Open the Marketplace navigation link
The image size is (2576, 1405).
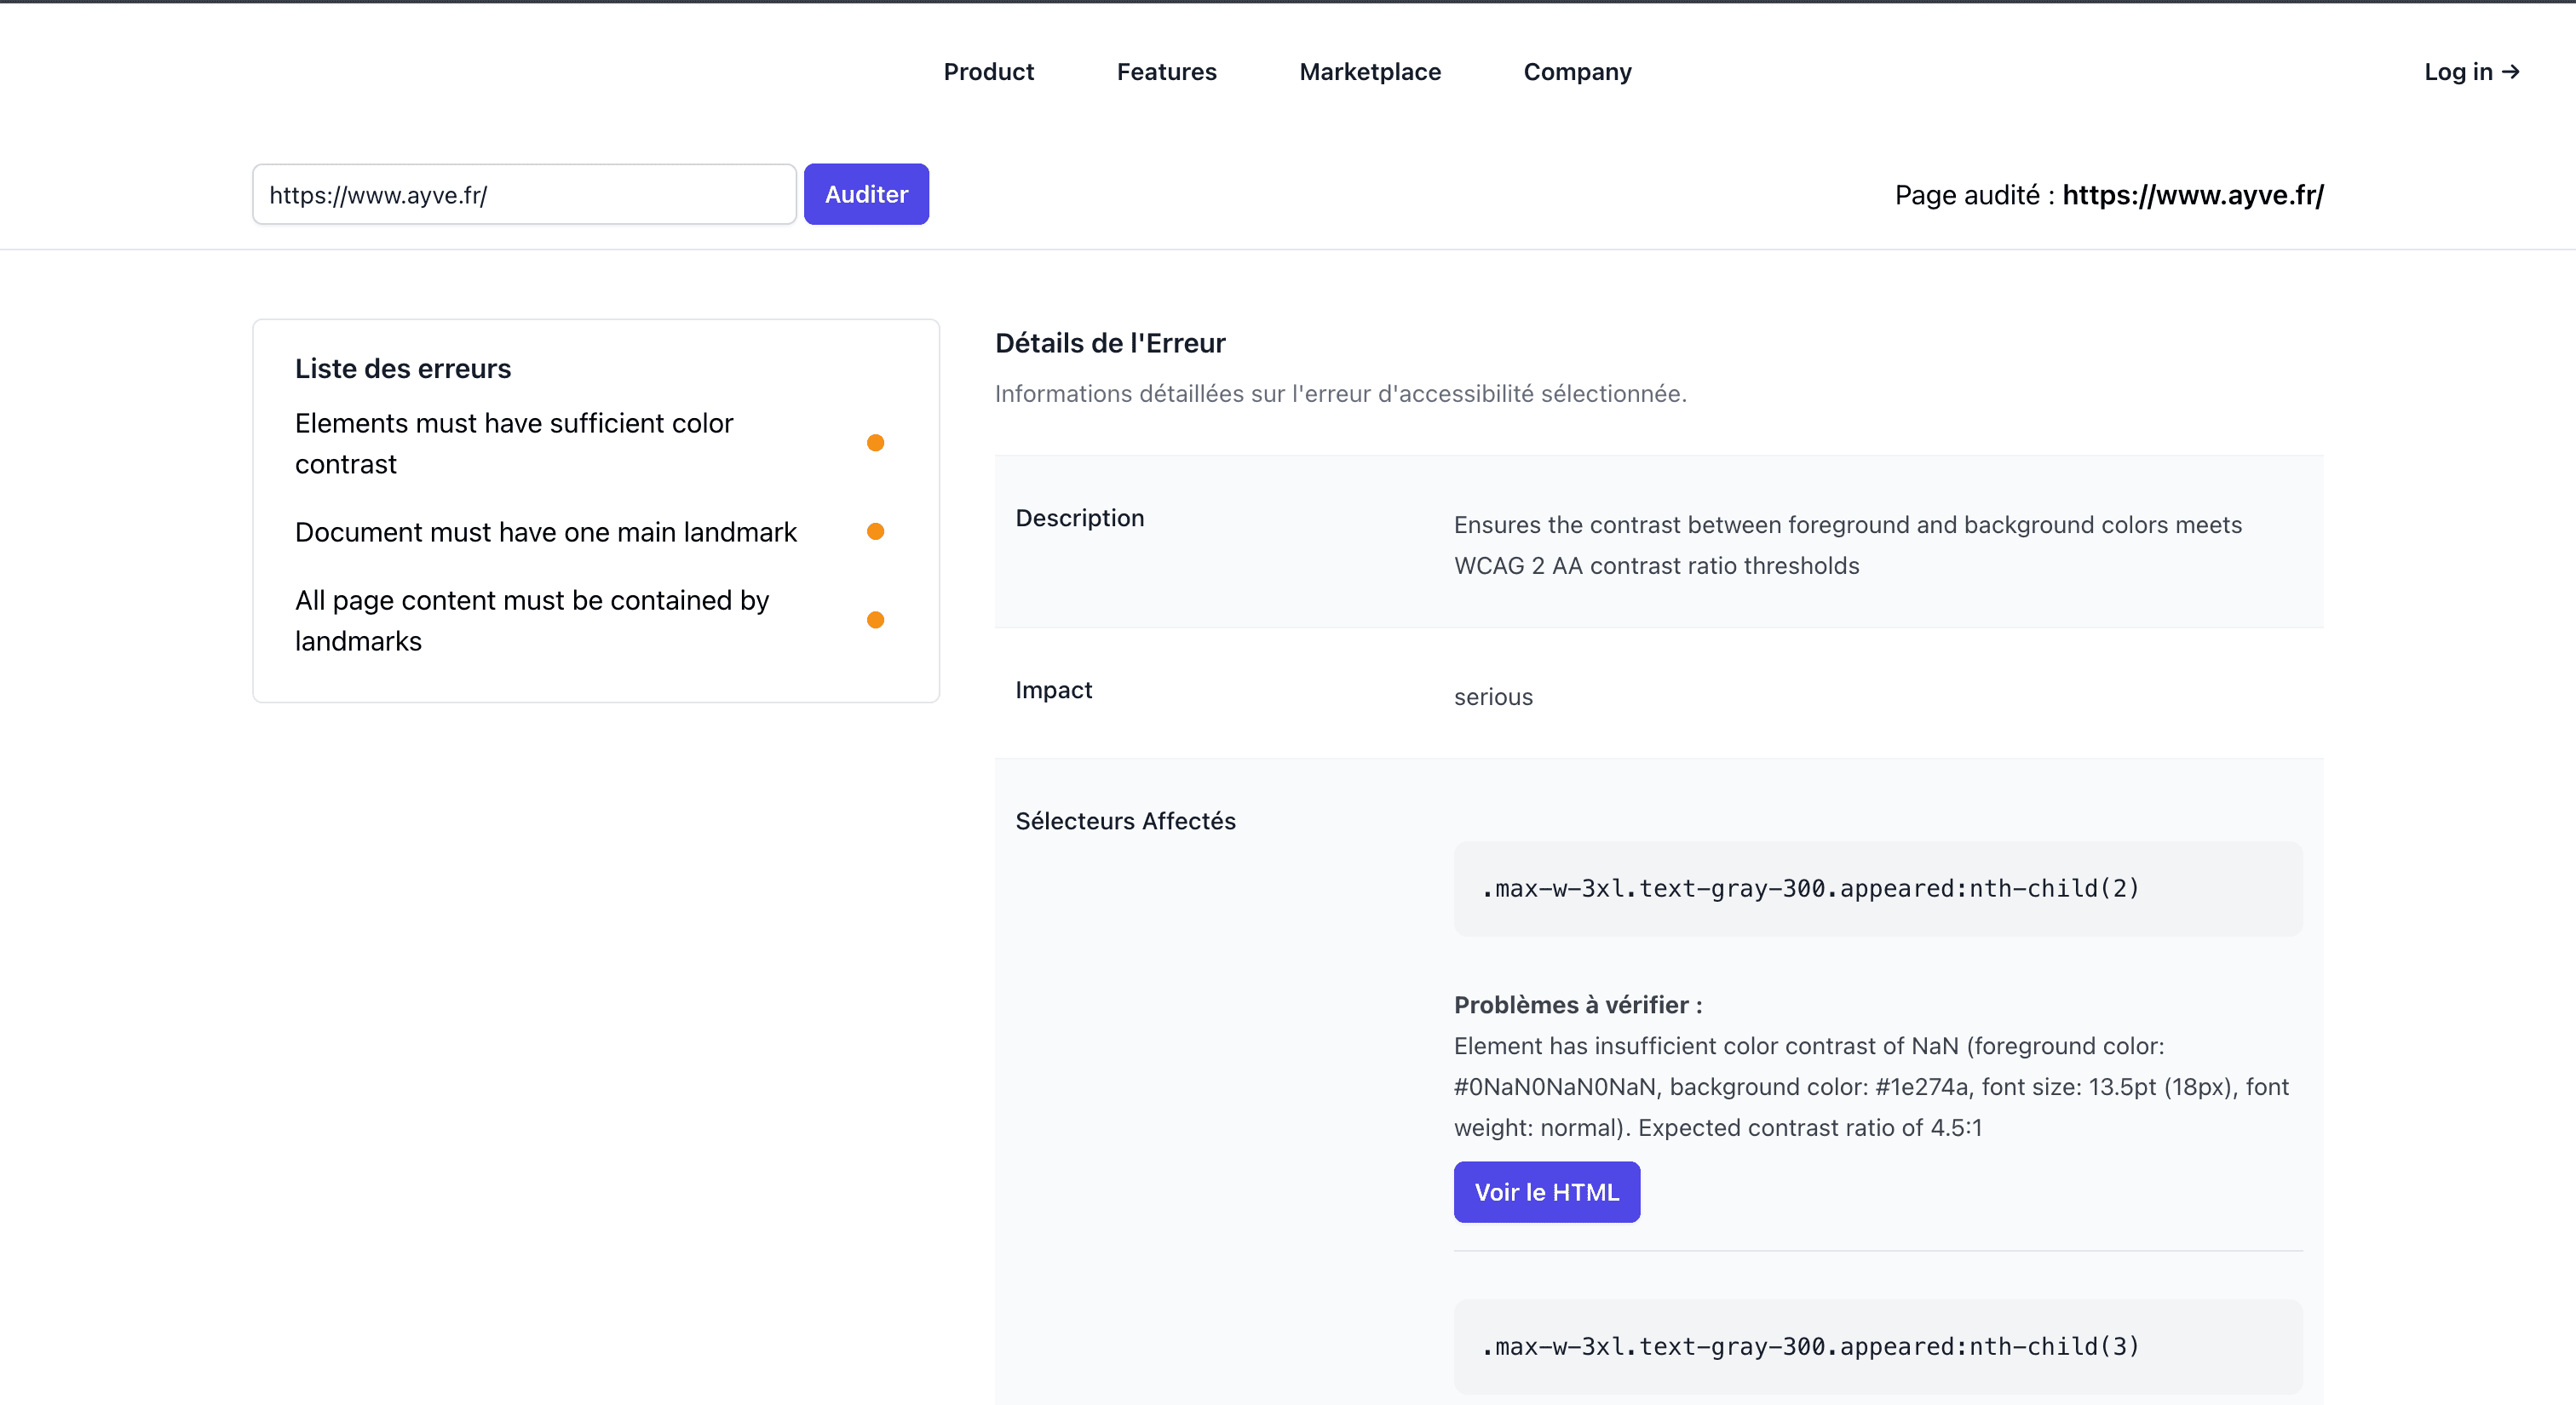click(1369, 72)
